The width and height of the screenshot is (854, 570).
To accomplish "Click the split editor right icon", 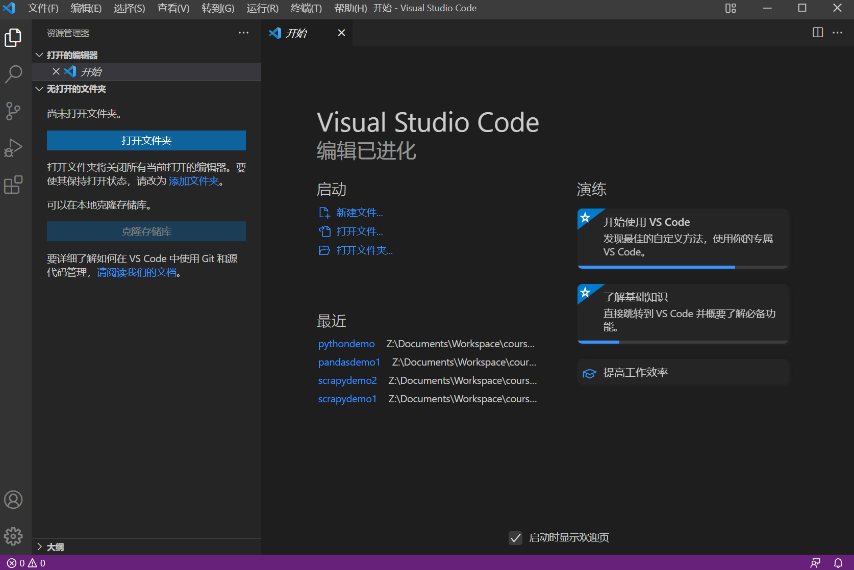I will click(x=818, y=33).
